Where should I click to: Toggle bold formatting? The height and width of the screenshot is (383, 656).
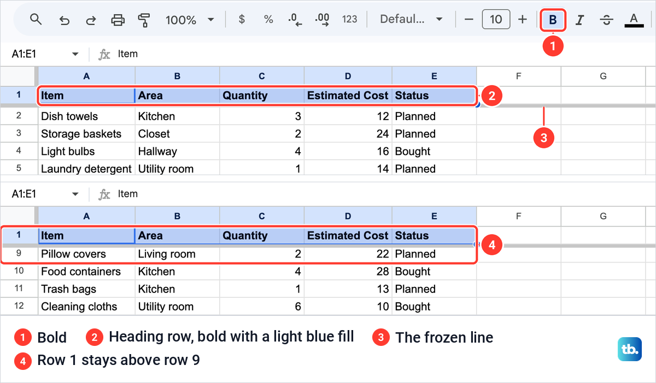[553, 20]
